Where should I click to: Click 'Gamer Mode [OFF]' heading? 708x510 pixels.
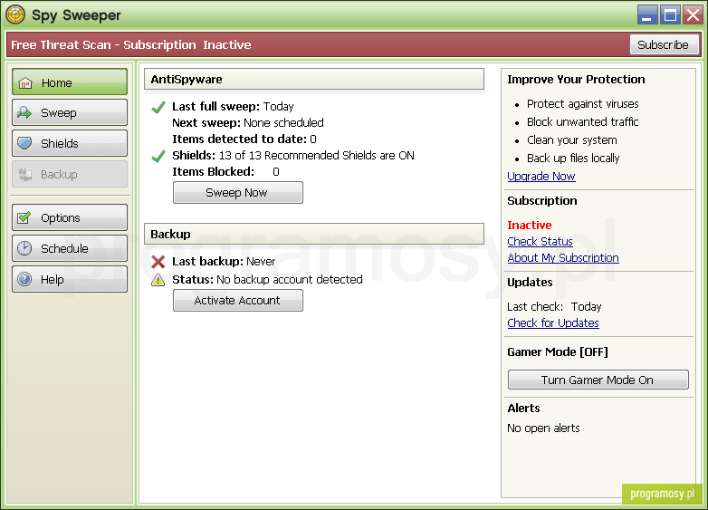click(x=558, y=351)
